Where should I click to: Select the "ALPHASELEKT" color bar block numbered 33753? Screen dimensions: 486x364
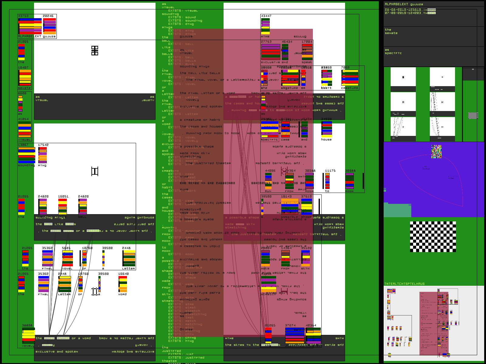click(30, 26)
